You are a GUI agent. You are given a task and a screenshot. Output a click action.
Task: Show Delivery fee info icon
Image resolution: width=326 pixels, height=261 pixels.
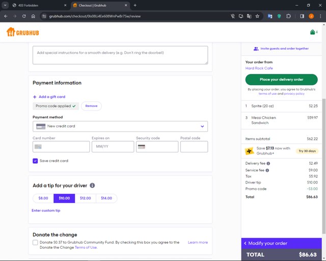268,164
